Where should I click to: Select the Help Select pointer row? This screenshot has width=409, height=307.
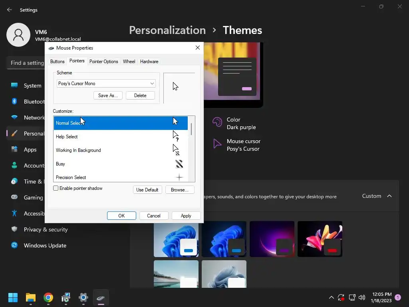pyautogui.click(x=121, y=137)
